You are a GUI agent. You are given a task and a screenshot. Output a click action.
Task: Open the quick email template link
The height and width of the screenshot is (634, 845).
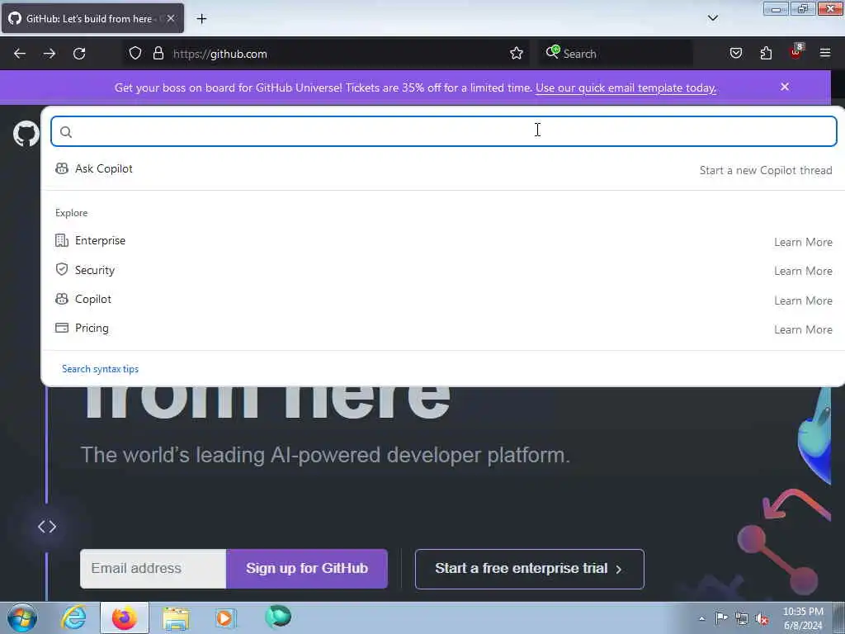(625, 88)
